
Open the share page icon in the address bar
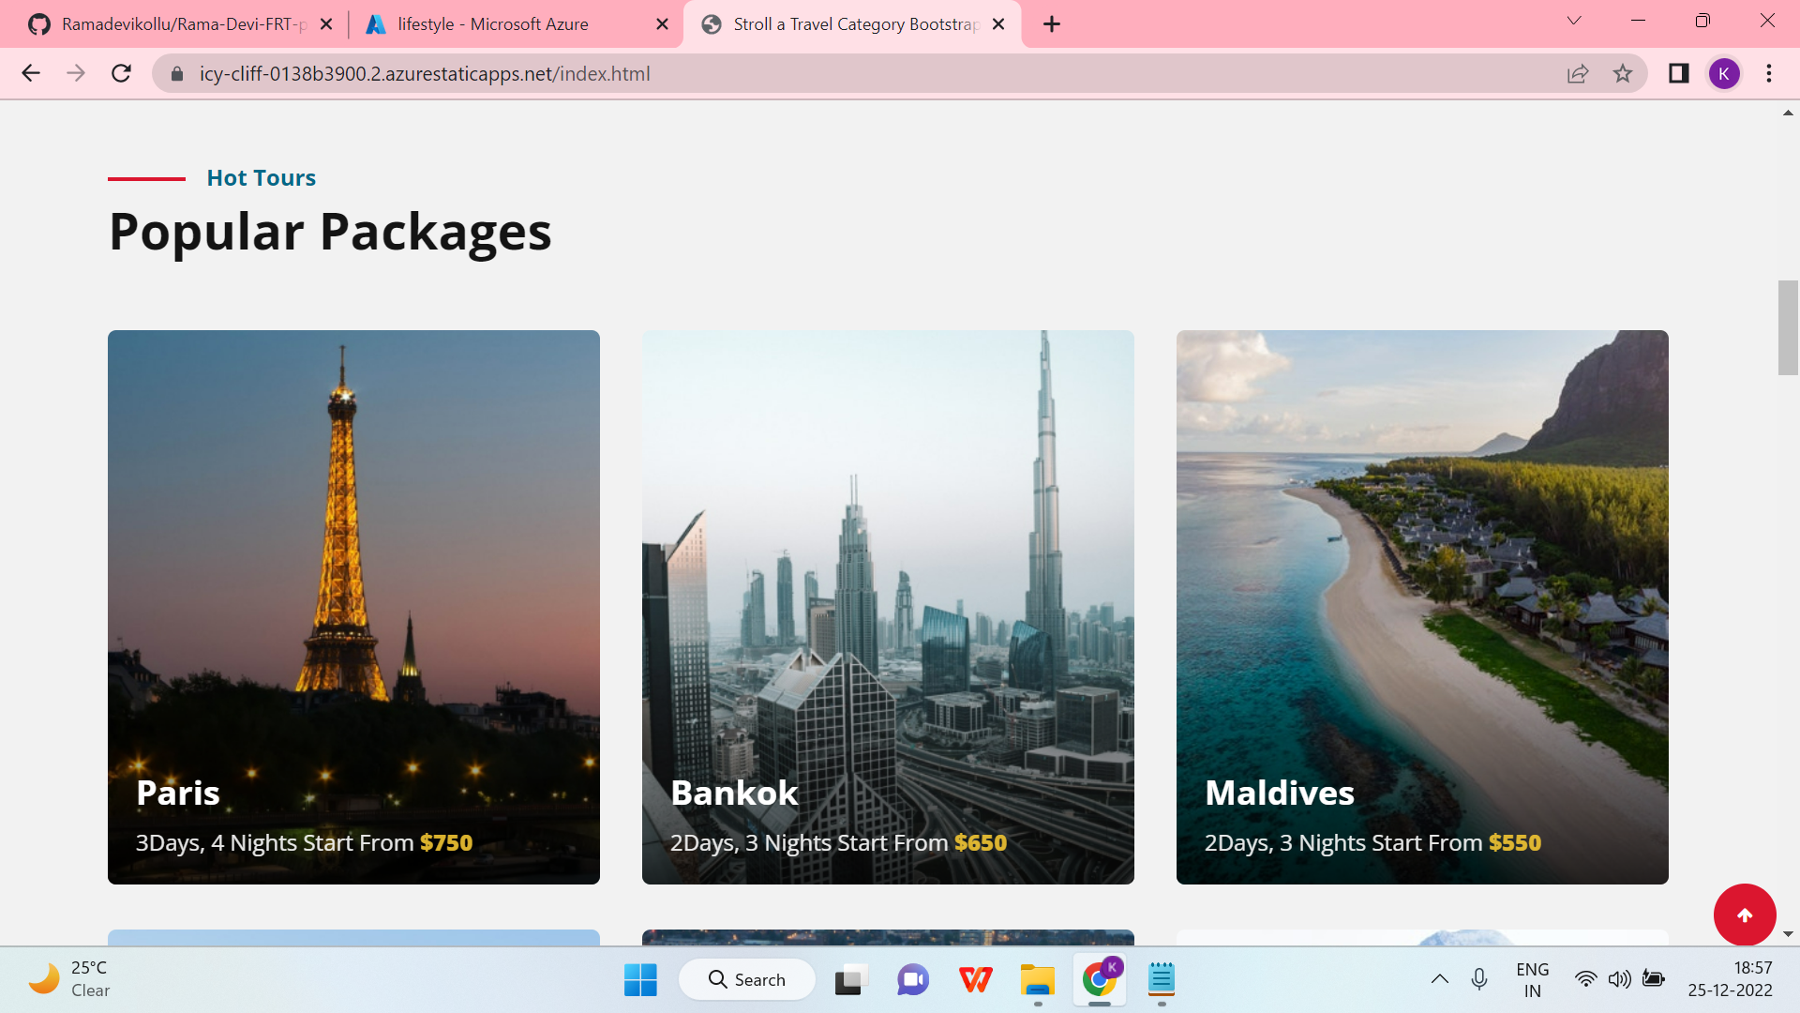(x=1578, y=73)
